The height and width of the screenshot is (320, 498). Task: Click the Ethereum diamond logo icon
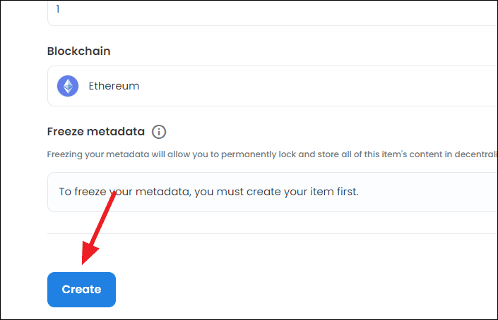pos(68,86)
